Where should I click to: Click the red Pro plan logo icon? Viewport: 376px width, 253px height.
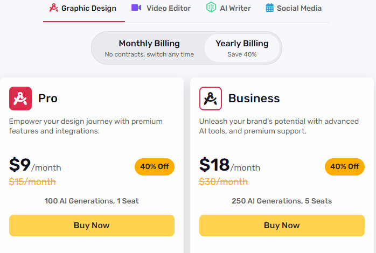(x=20, y=99)
